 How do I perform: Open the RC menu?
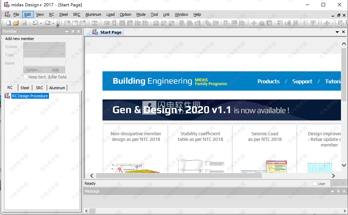pos(51,14)
